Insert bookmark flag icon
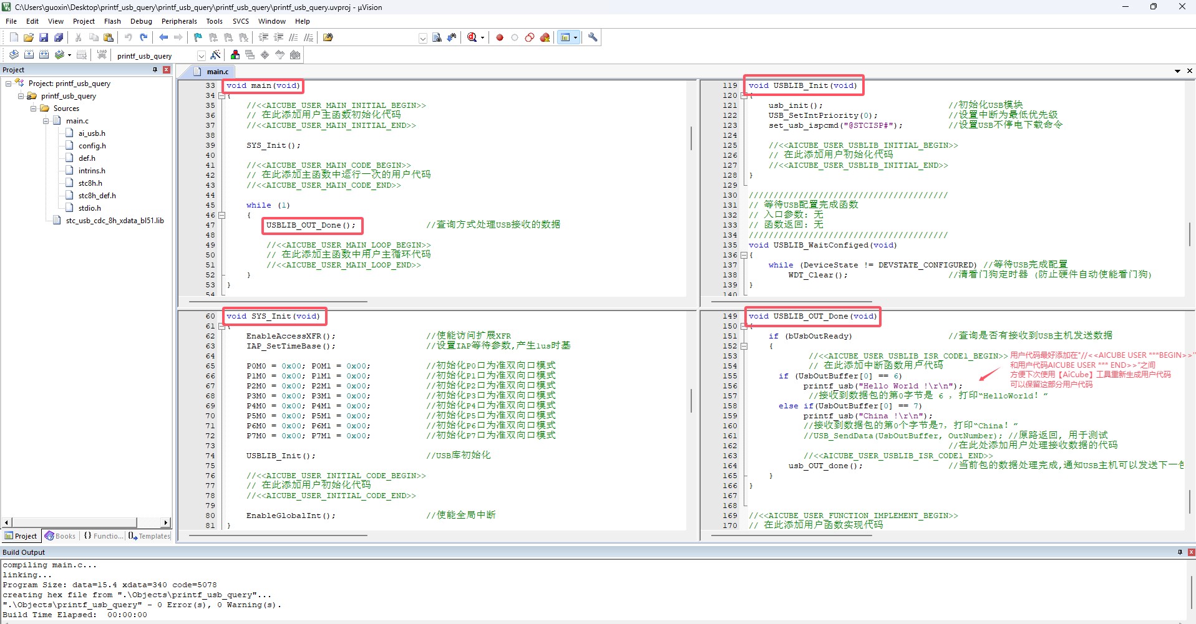 (x=198, y=37)
